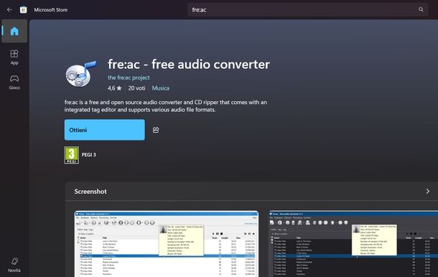Open the App section in sidebar

point(14,57)
